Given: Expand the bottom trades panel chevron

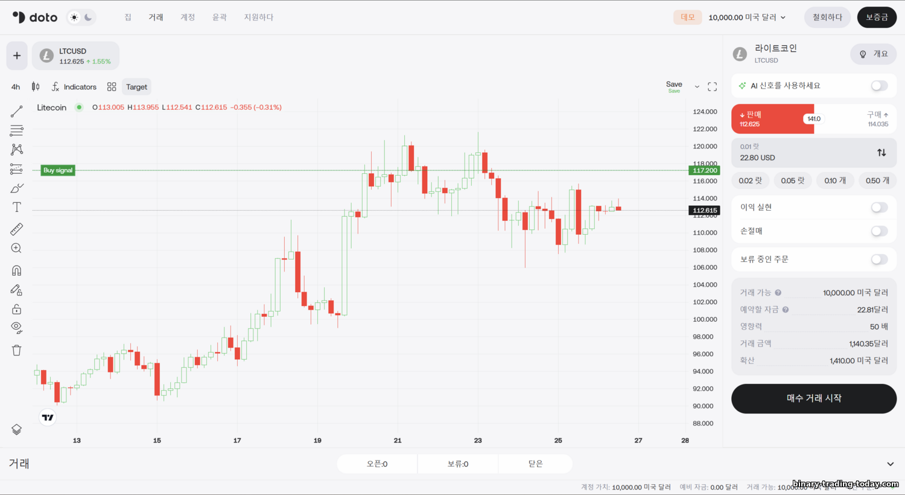Looking at the screenshot, I should (890, 464).
